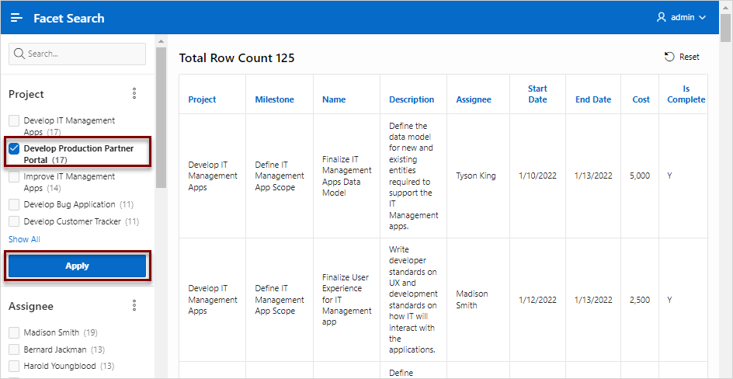The height and width of the screenshot is (379, 733).
Task: Click the search magnifier icon
Action: click(19, 54)
